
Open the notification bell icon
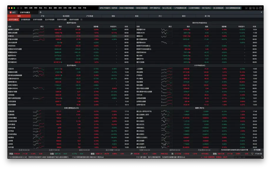point(257,8)
